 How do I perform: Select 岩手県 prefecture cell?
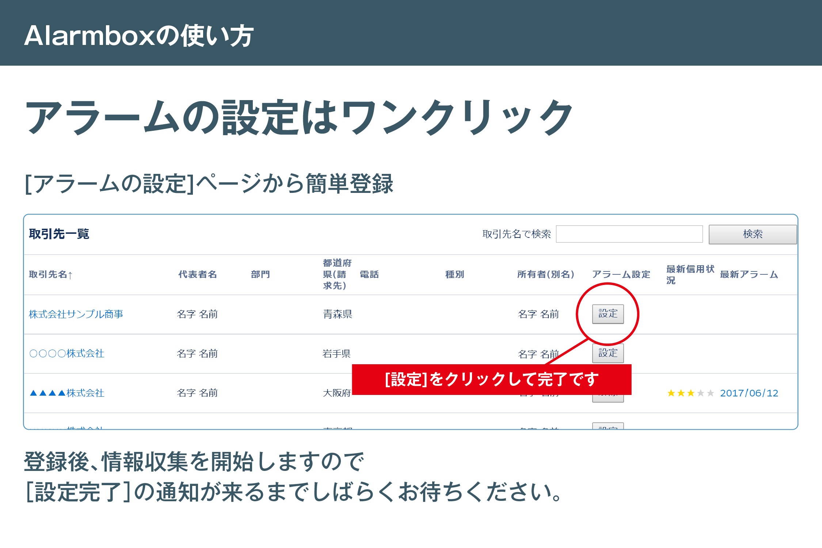point(336,354)
